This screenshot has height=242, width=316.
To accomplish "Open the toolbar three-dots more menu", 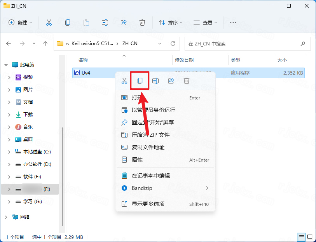I will tap(233, 23).
